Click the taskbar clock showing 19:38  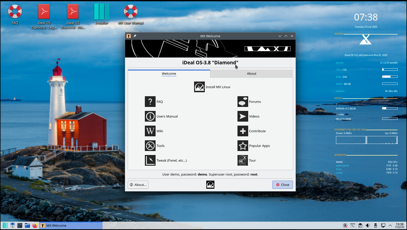click(x=399, y=225)
